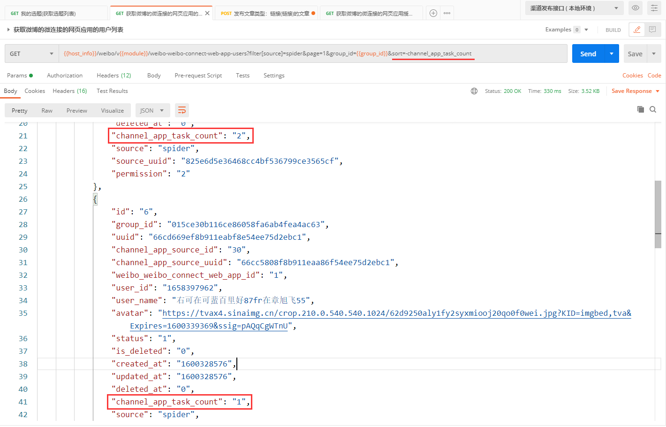Expand the request name disclosure triangle
Screen dimensions: 666x427
[x=8, y=30]
